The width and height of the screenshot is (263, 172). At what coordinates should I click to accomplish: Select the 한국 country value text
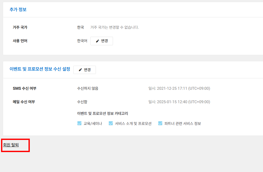[81, 27]
